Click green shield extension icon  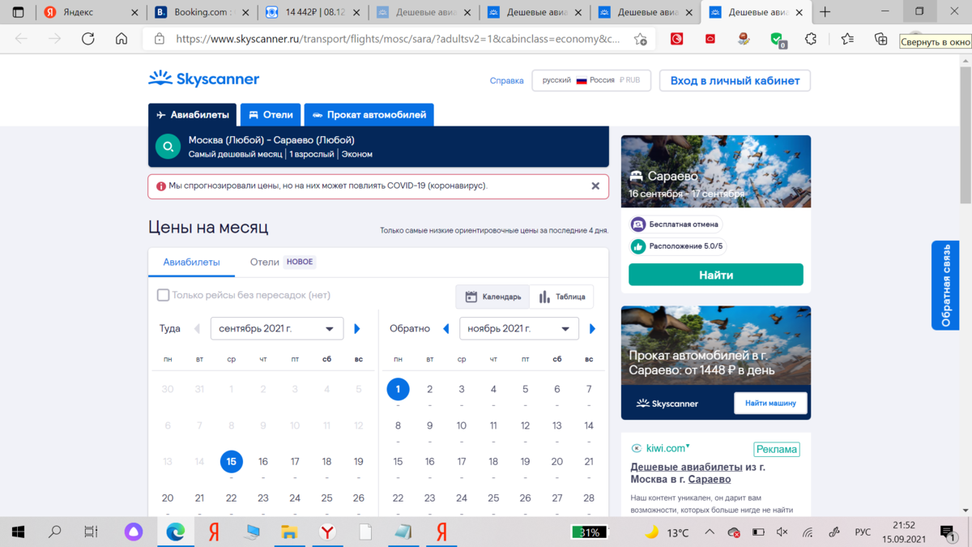click(x=778, y=39)
